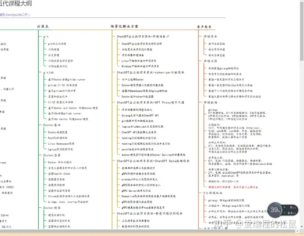Open the DevOps/k8s二开 breadcrumb link
This screenshot has width=304, height=236.
tap(16, 15)
